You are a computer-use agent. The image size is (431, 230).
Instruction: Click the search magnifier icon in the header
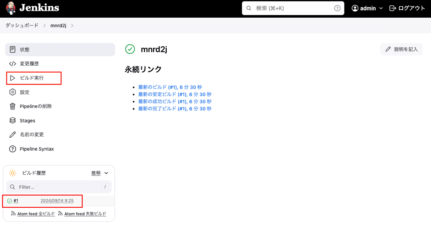(249, 8)
